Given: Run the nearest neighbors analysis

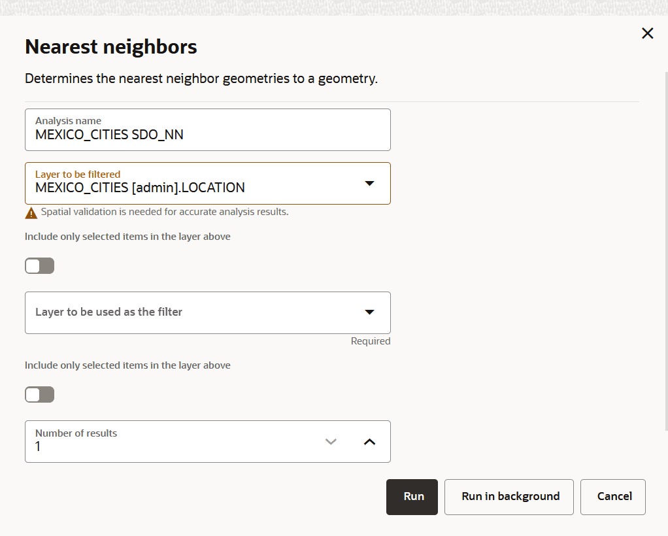Looking at the screenshot, I should click(x=412, y=497).
